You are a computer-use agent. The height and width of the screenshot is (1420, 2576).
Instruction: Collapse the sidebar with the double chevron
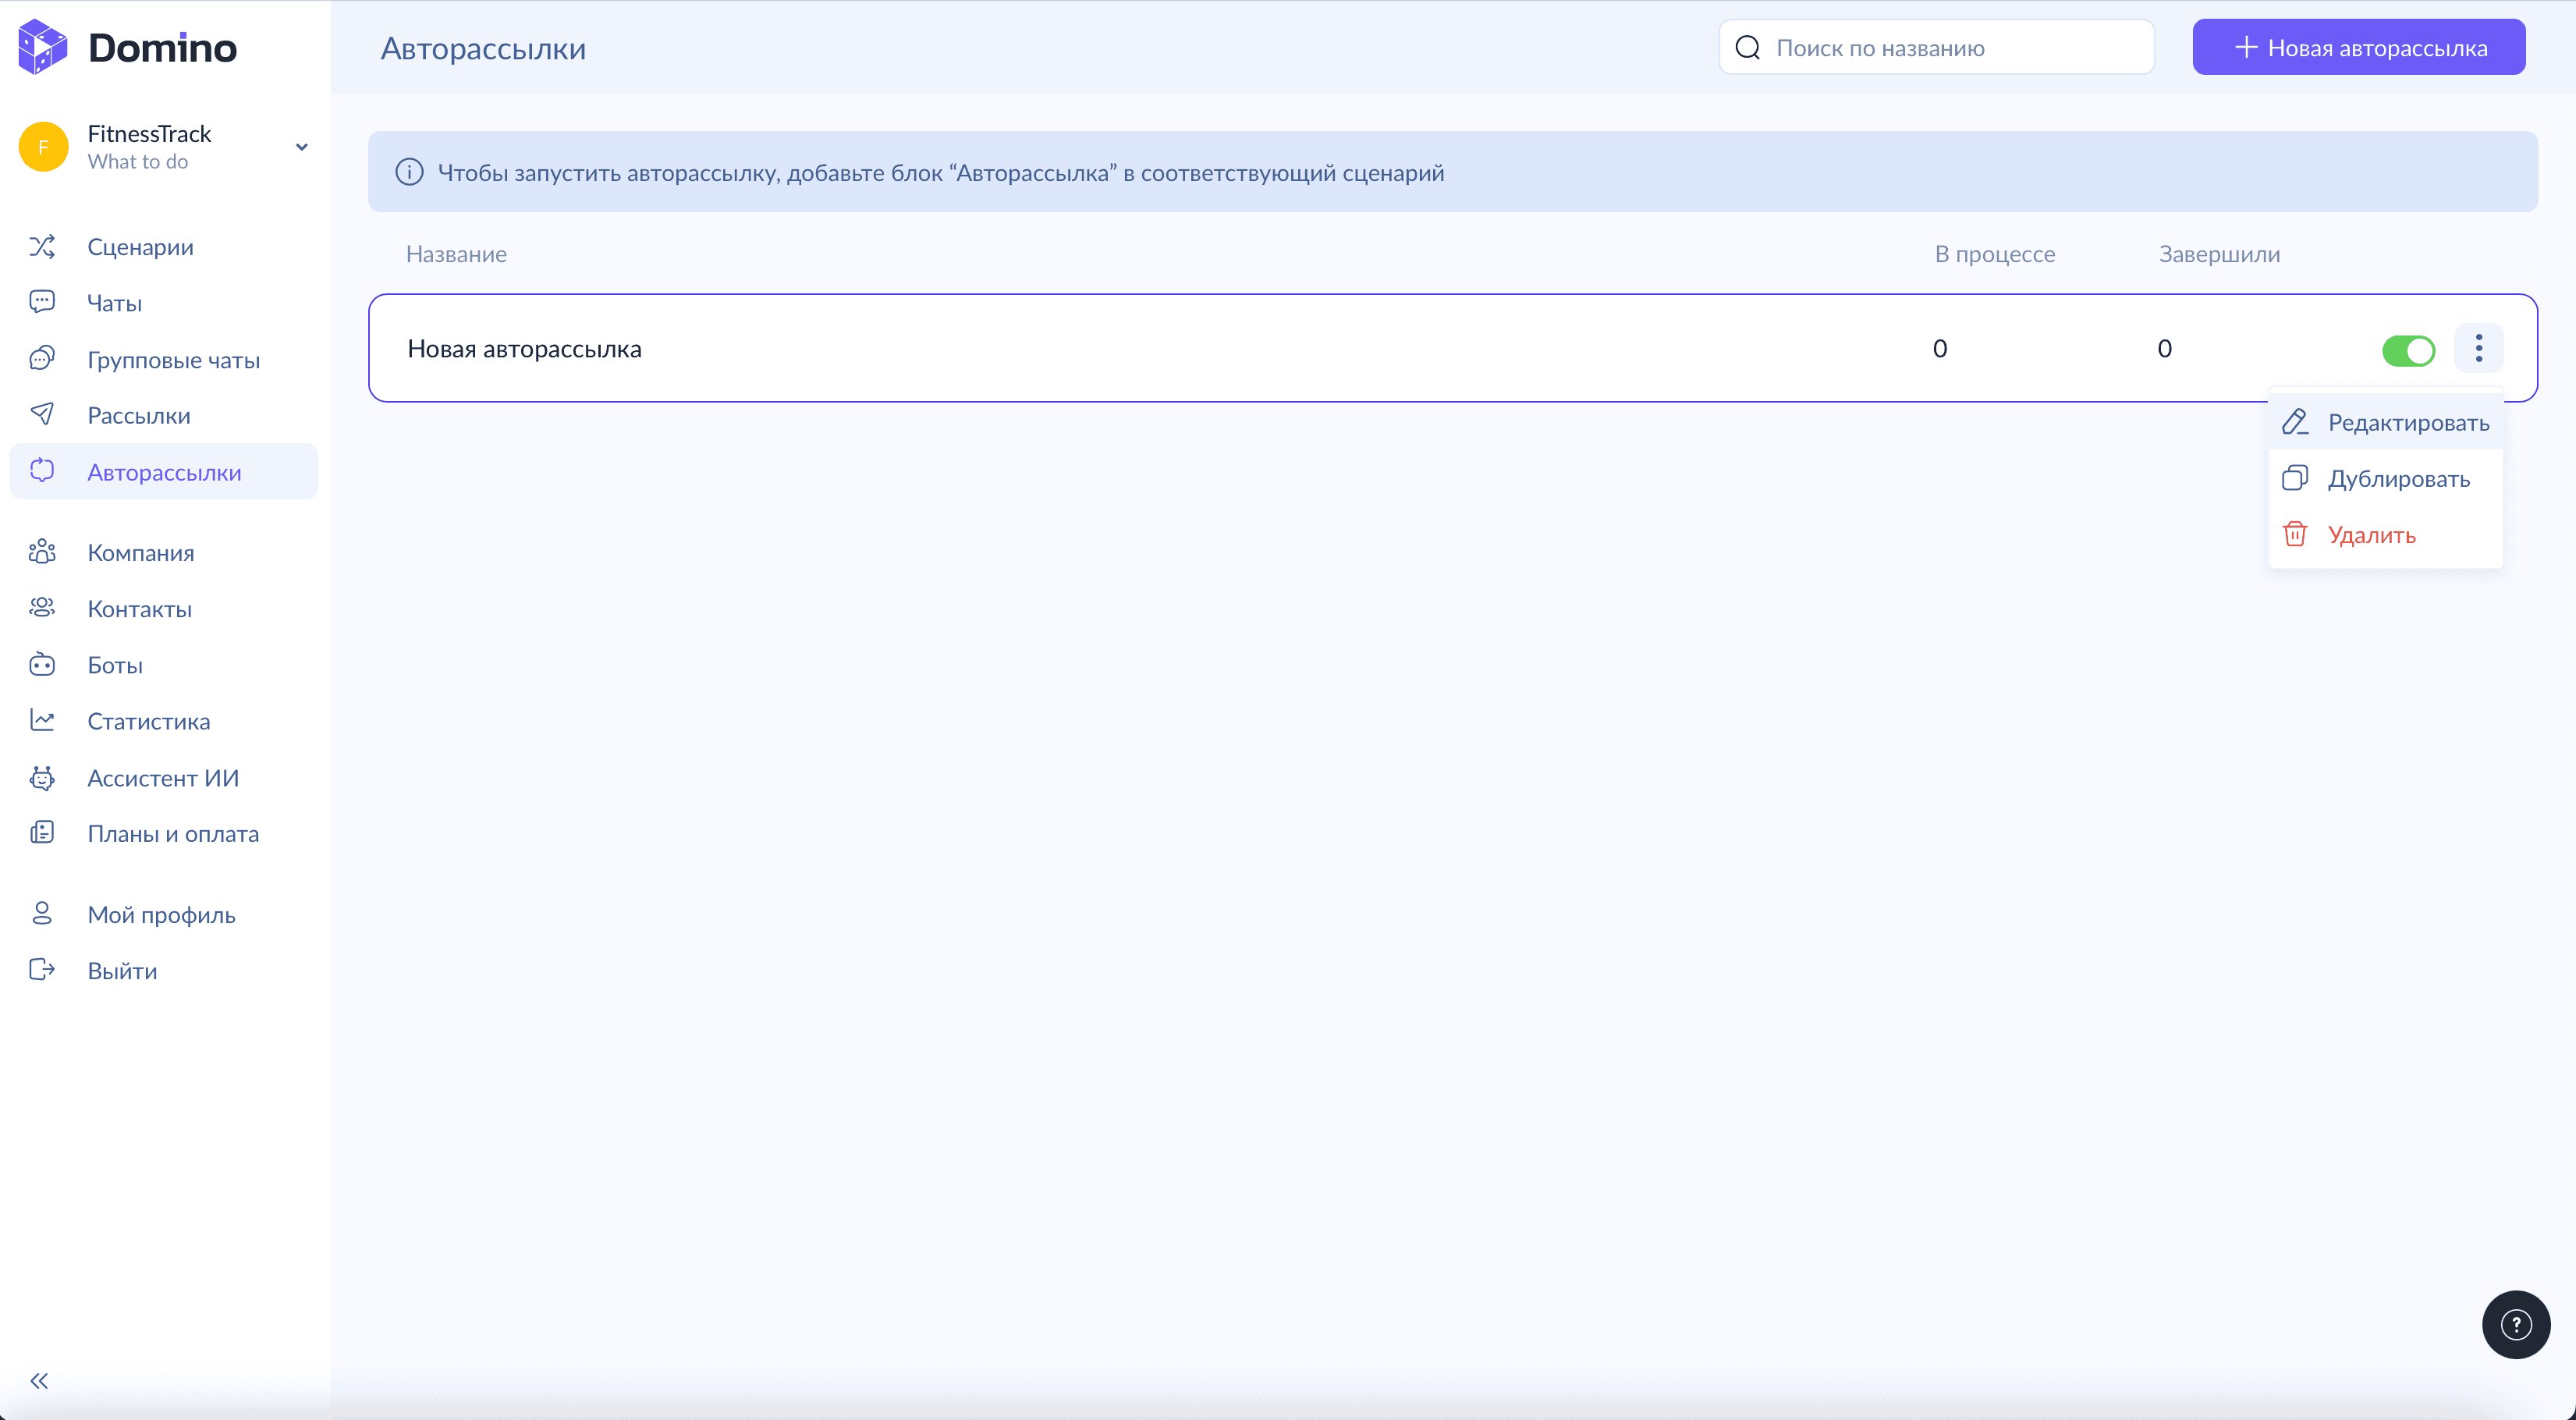39,1381
